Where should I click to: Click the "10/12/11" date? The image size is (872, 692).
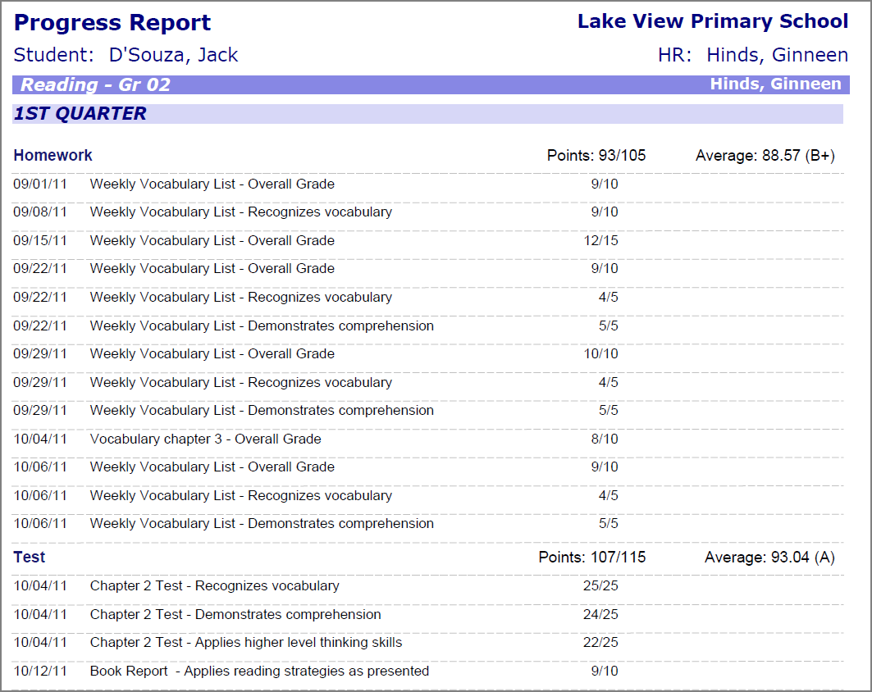pos(40,671)
